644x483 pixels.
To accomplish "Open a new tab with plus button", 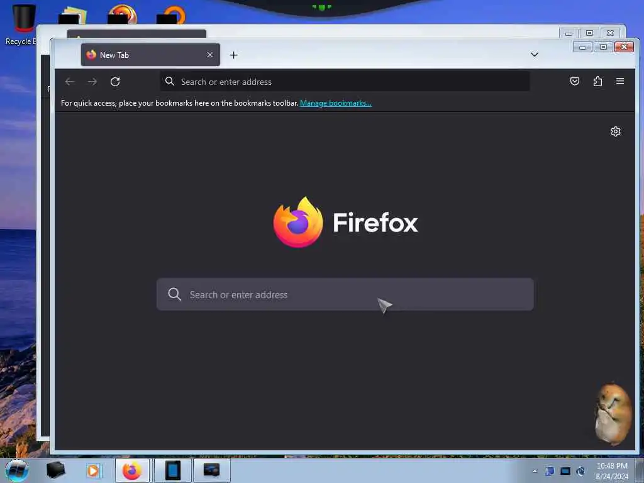I will 234,55.
